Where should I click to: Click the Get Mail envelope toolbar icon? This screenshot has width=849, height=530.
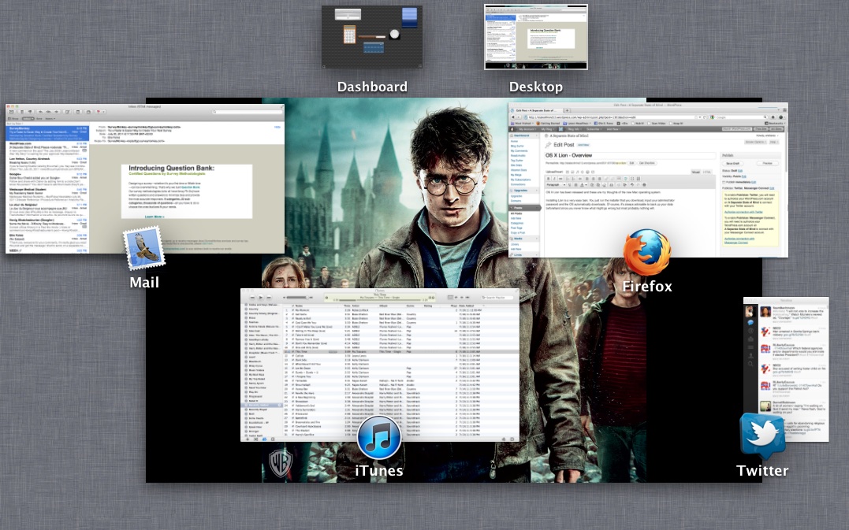click(x=12, y=113)
